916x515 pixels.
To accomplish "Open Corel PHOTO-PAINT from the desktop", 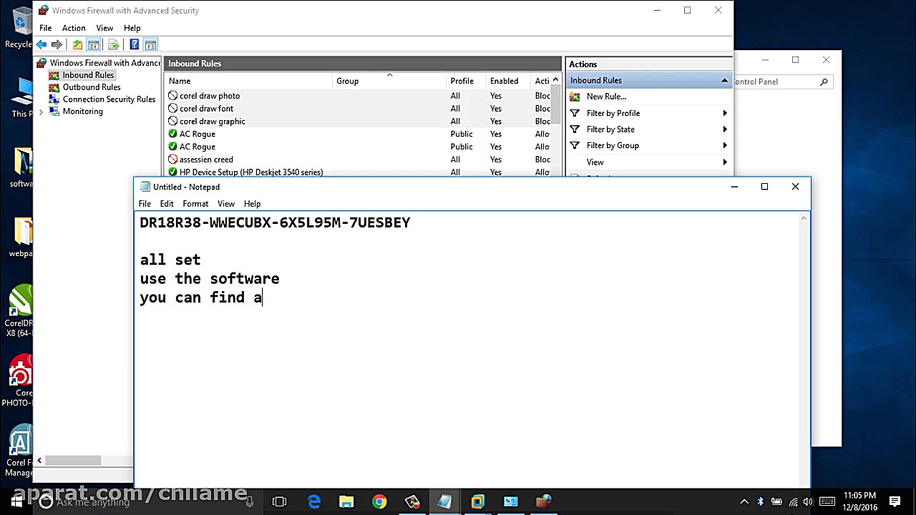I will point(19,372).
